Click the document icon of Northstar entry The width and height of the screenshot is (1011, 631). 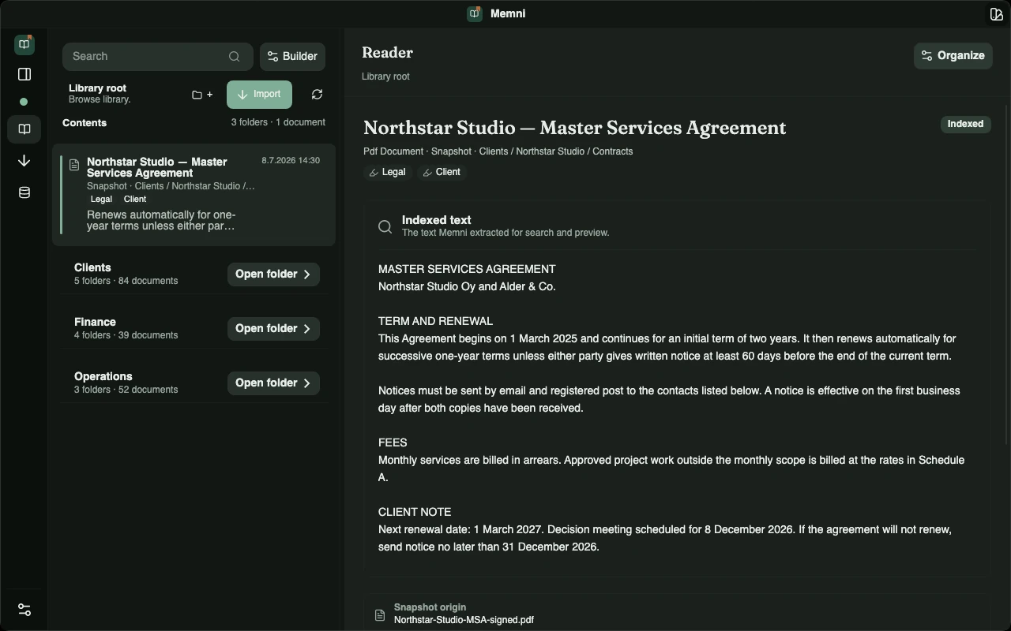(x=74, y=165)
